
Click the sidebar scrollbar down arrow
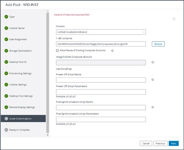47,135
